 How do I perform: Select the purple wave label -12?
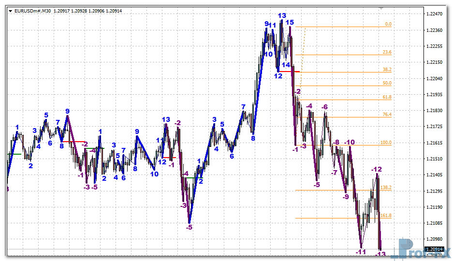(x=377, y=169)
